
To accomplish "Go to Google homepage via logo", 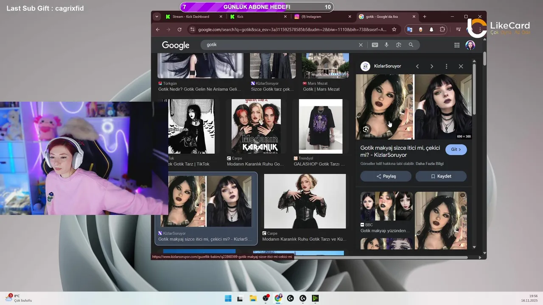I will [x=176, y=45].
